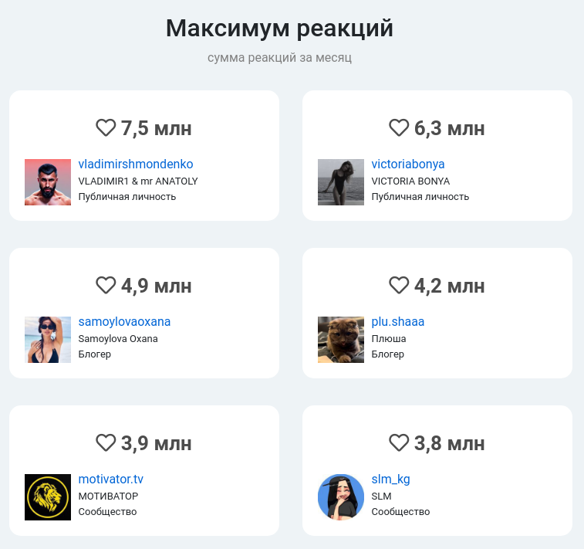
Task: Open the victoriabonya profile link
Action: pos(408,164)
